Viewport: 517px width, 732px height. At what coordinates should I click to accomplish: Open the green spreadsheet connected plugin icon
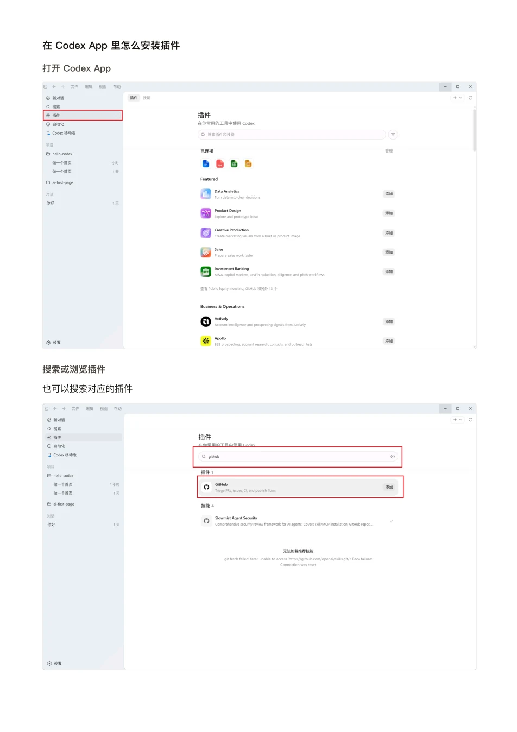pyautogui.click(x=234, y=163)
